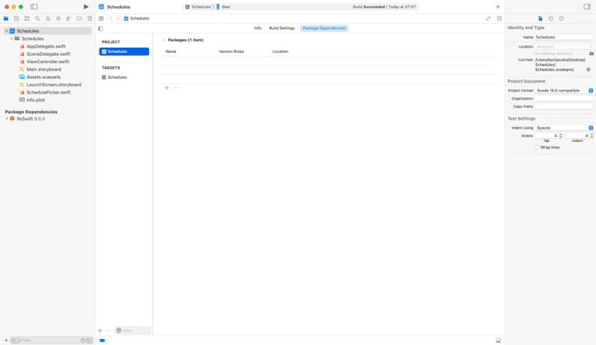Remove selected package with minus button

[x=176, y=88]
